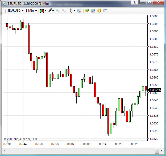This screenshot has height=156, width=166.
Task: Select the pointer cursor tool
Action: [x=71, y=11]
